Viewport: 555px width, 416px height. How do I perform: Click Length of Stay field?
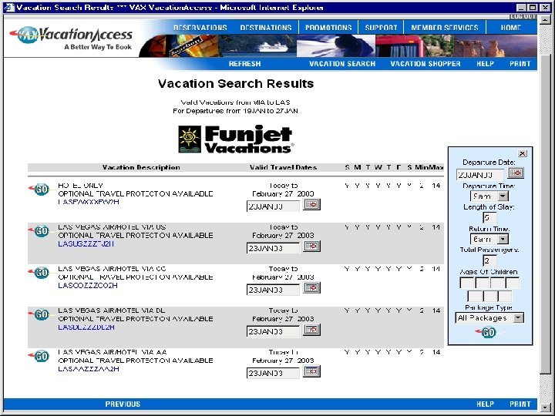click(x=489, y=217)
